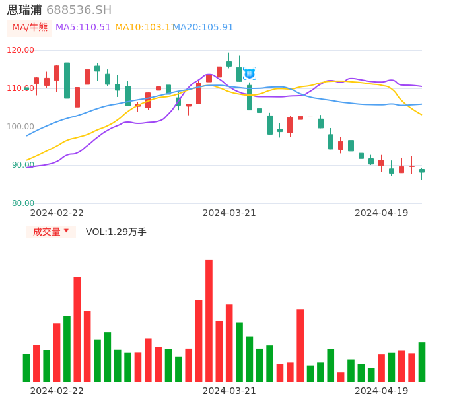Screen dimensions: 453x400
Task: Click the 2024-03-21 date on price chart
Action: 229,213
